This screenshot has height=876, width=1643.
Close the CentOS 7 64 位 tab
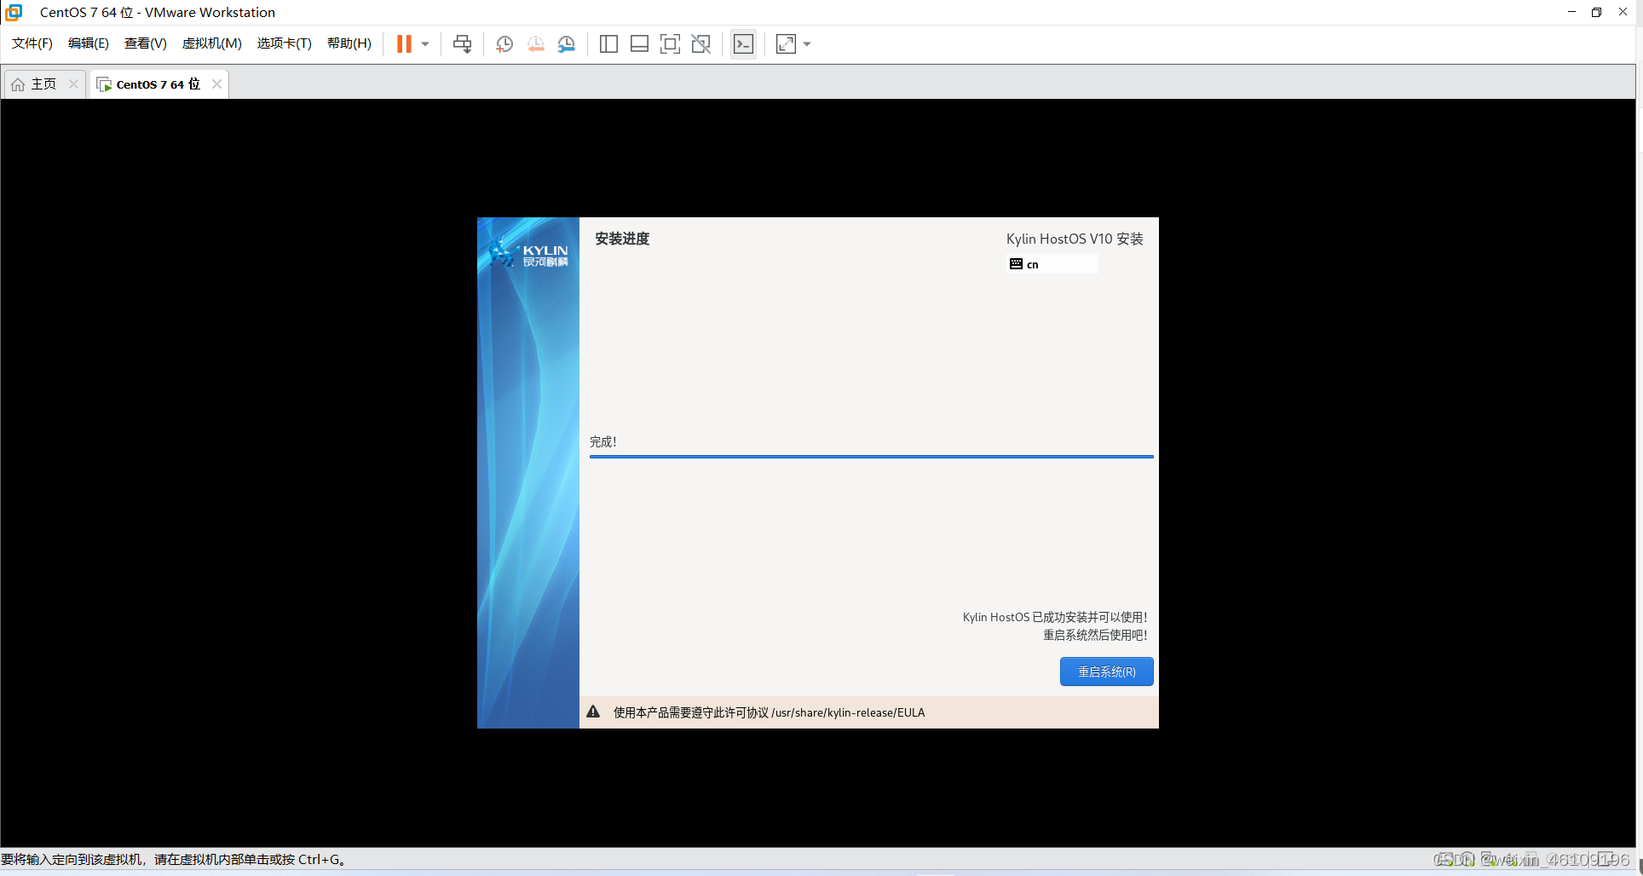[x=216, y=84]
